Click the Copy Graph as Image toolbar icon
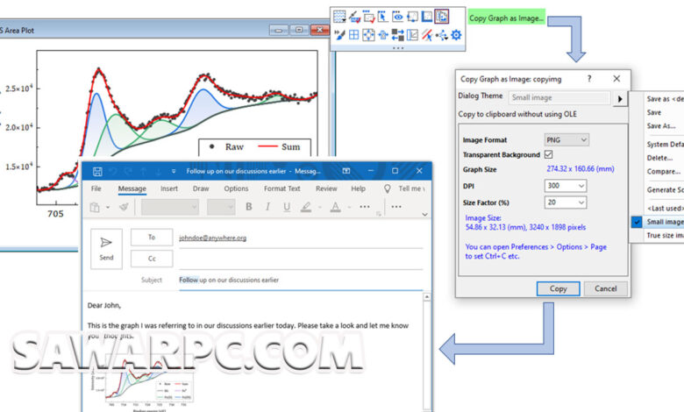The height and width of the screenshot is (412, 684). click(x=441, y=17)
